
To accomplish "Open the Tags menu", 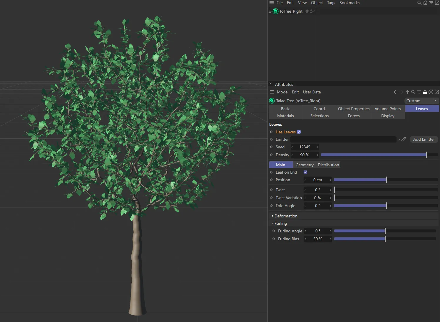I will coord(331,3).
